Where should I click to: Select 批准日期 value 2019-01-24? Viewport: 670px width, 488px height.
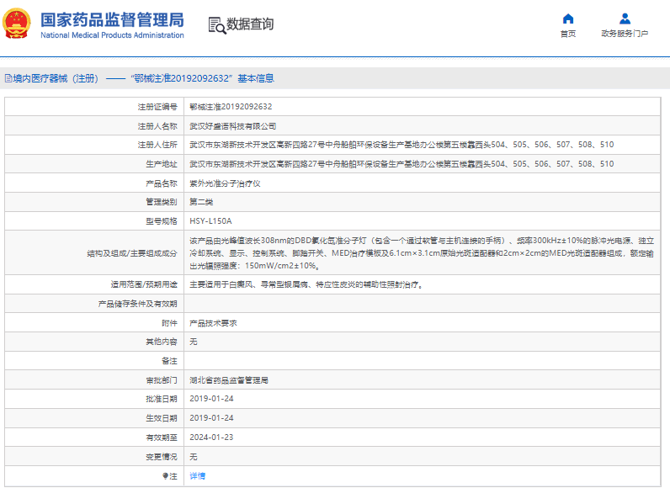211,399
